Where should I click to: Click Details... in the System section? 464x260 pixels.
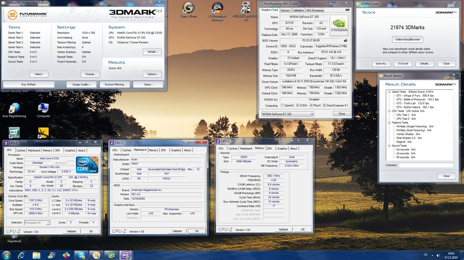coord(153,52)
